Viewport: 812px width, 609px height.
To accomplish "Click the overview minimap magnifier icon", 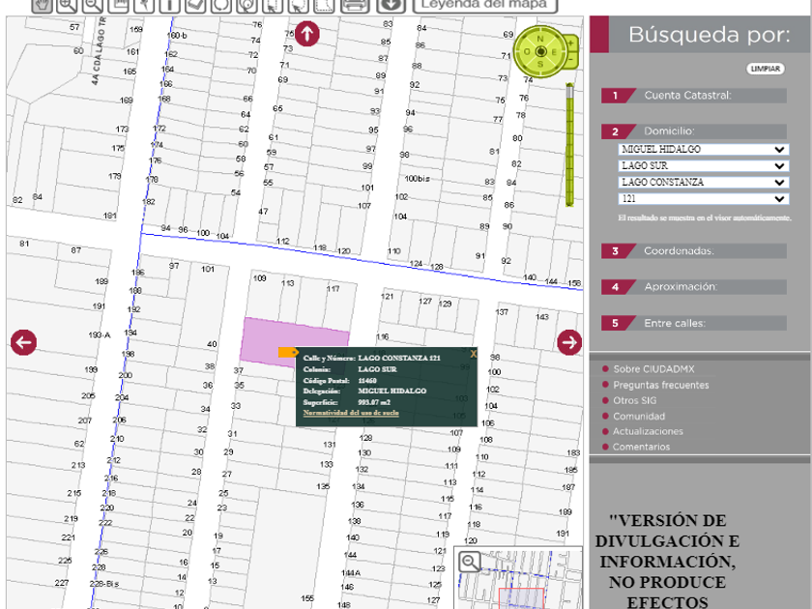I will pyautogui.click(x=470, y=562).
